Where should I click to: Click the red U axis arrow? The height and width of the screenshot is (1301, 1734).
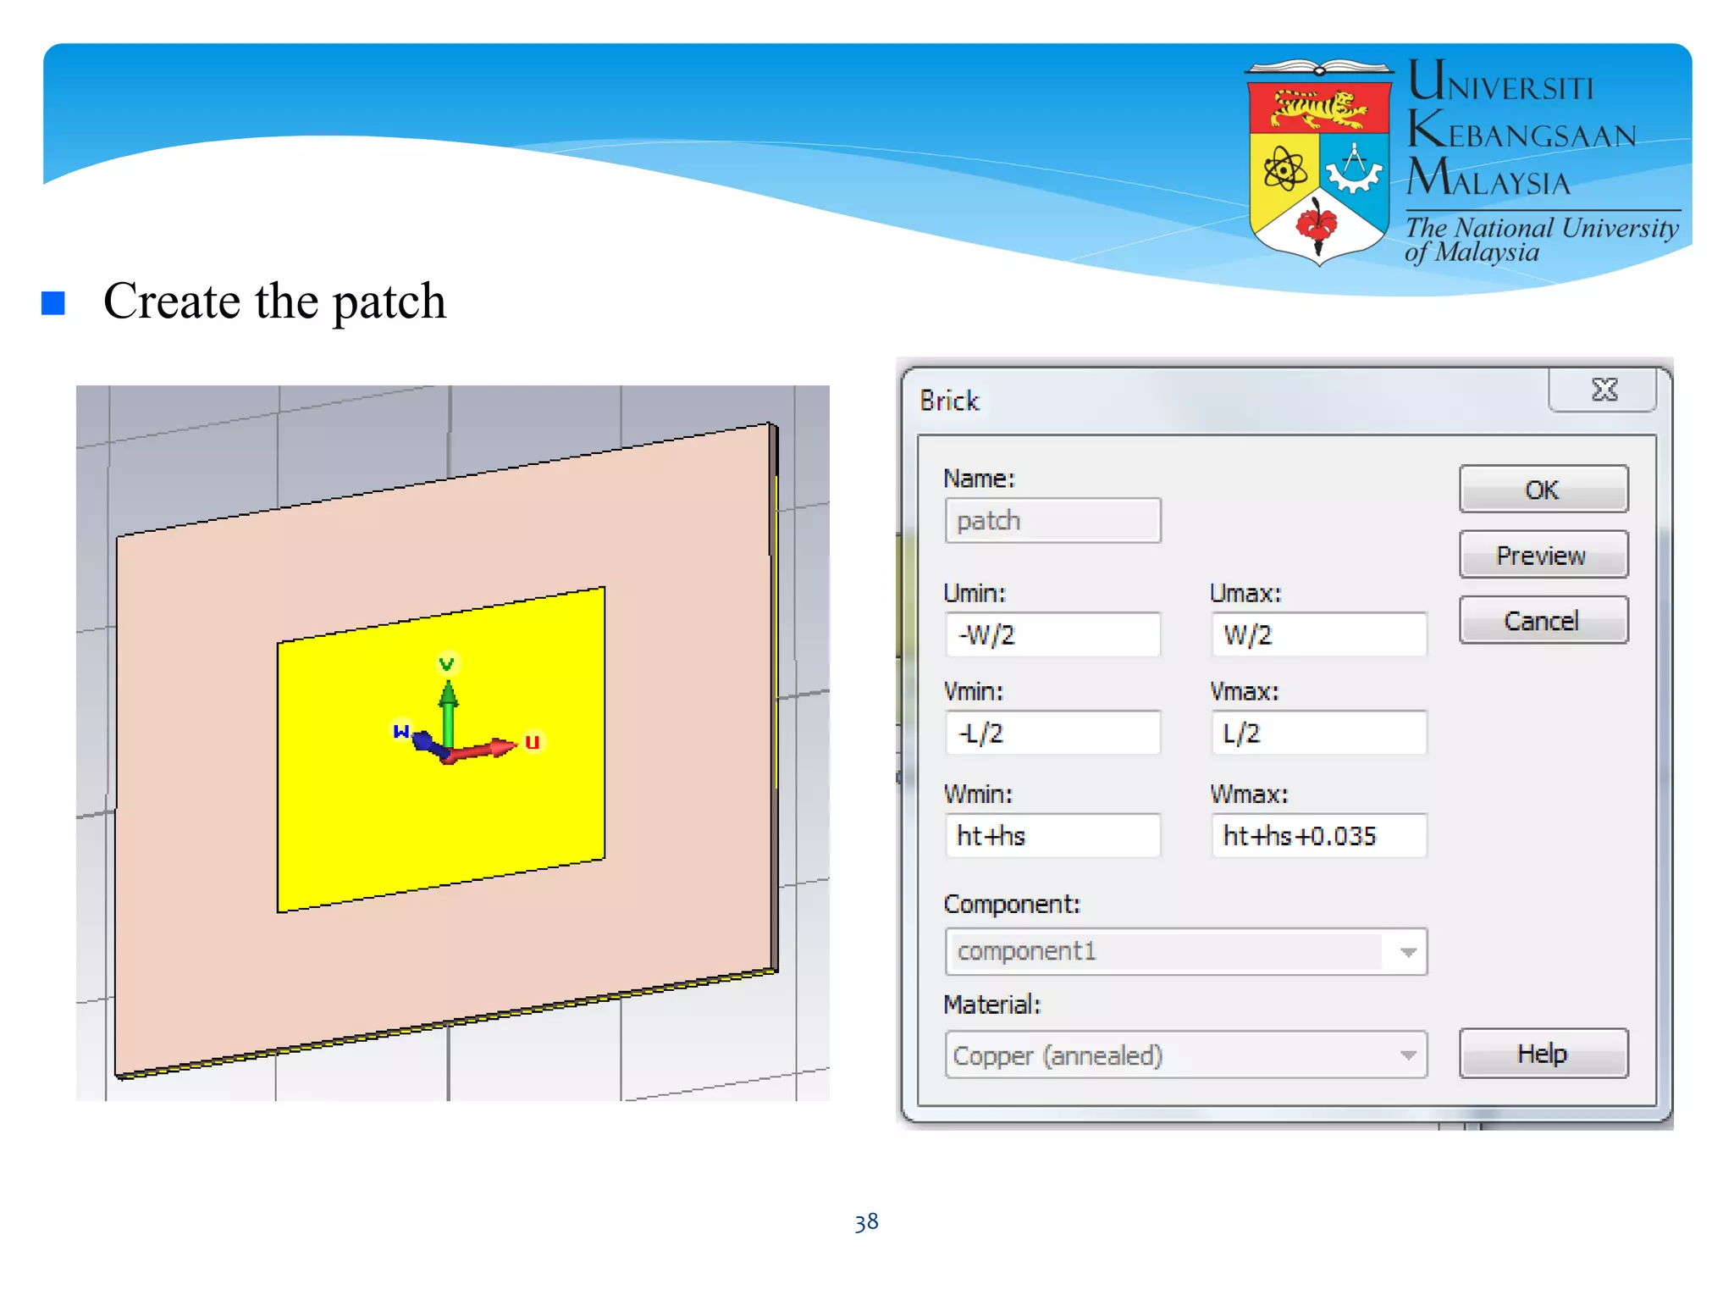pos(489,748)
